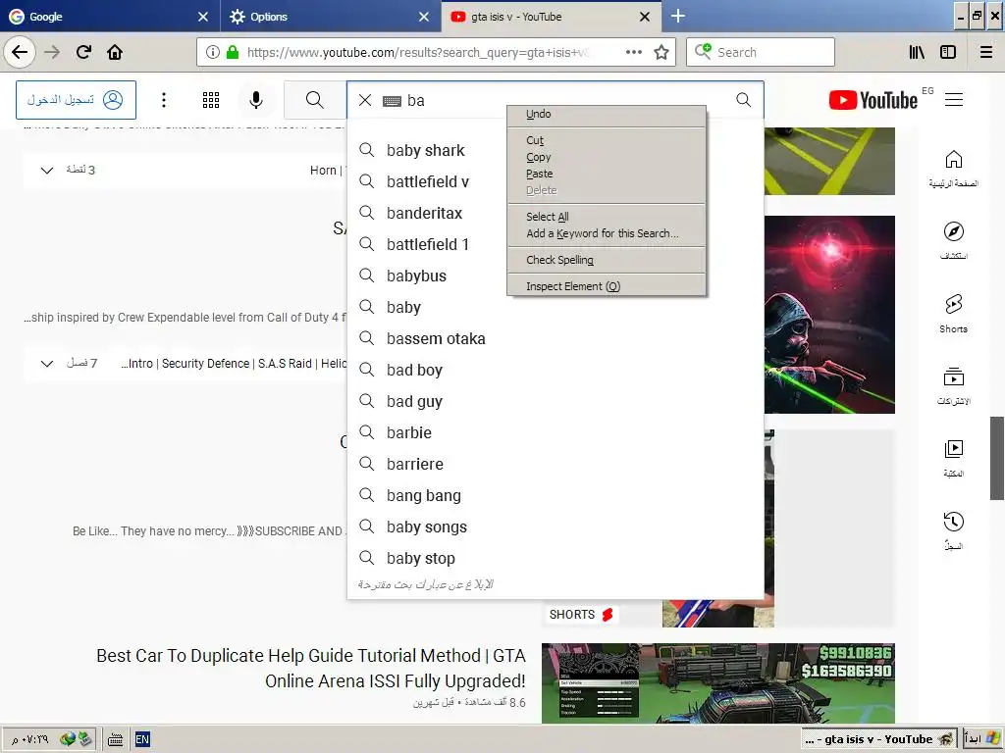Viewport: 1005px width, 753px height.
Task: Open the YouTube guide hamburger menu
Action: pyautogui.click(x=954, y=100)
